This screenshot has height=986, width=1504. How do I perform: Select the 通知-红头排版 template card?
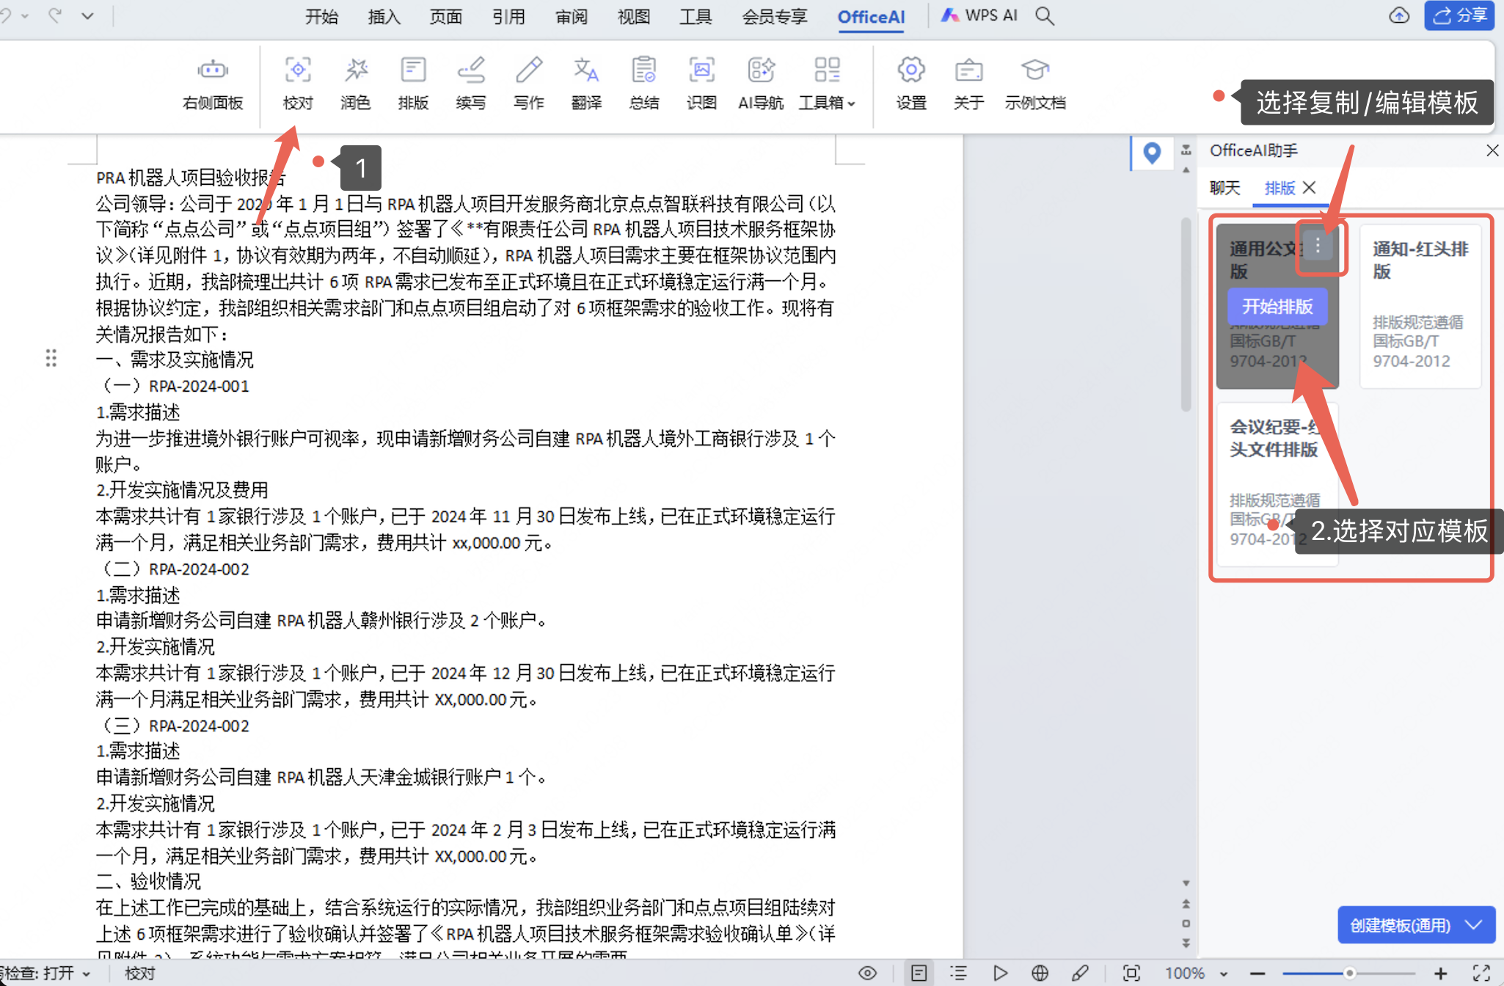[x=1420, y=305]
